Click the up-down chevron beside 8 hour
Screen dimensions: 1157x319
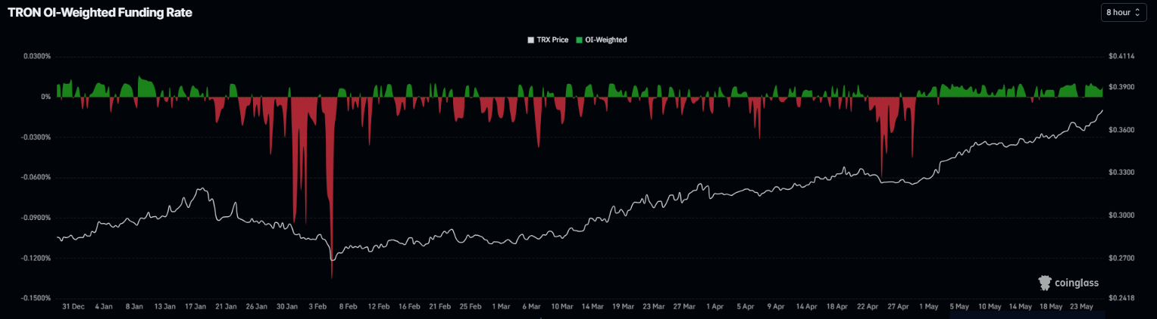pyautogui.click(x=1137, y=13)
